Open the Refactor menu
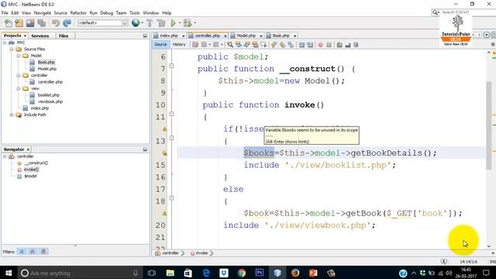The image size is (496, 279). tap(78, 13)
